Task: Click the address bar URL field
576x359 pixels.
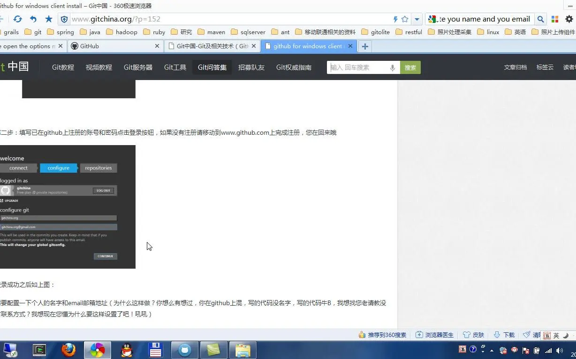Action: 230,19
